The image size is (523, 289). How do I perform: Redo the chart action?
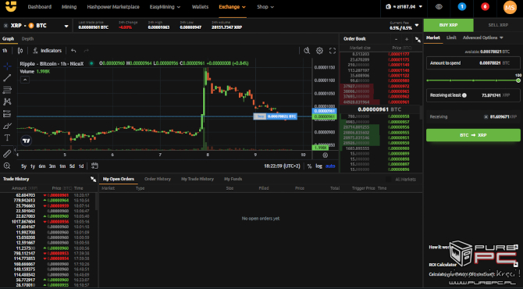coord(86,51)
